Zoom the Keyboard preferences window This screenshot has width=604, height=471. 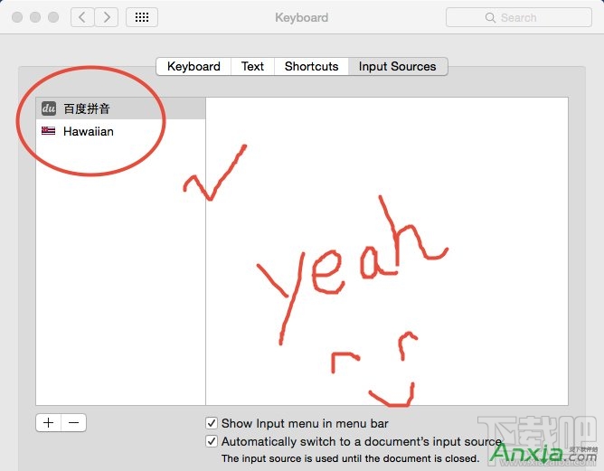pos(53,17)
